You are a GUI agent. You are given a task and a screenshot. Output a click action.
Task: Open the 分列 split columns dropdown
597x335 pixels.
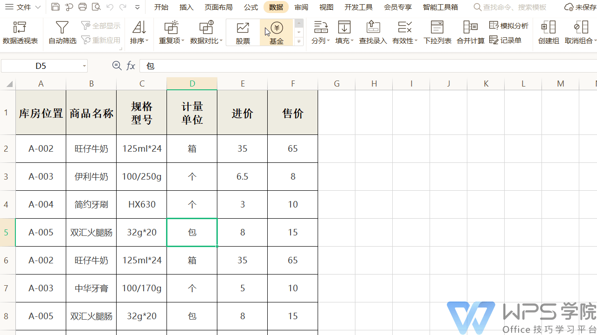point(320,33)
